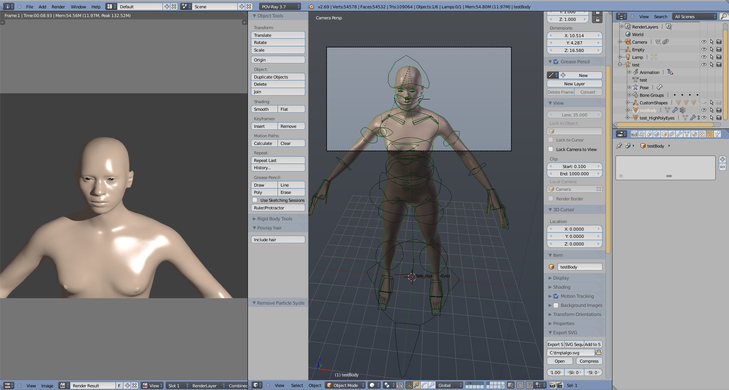Collapse the test armature tree item

click(x=620, y=64)
